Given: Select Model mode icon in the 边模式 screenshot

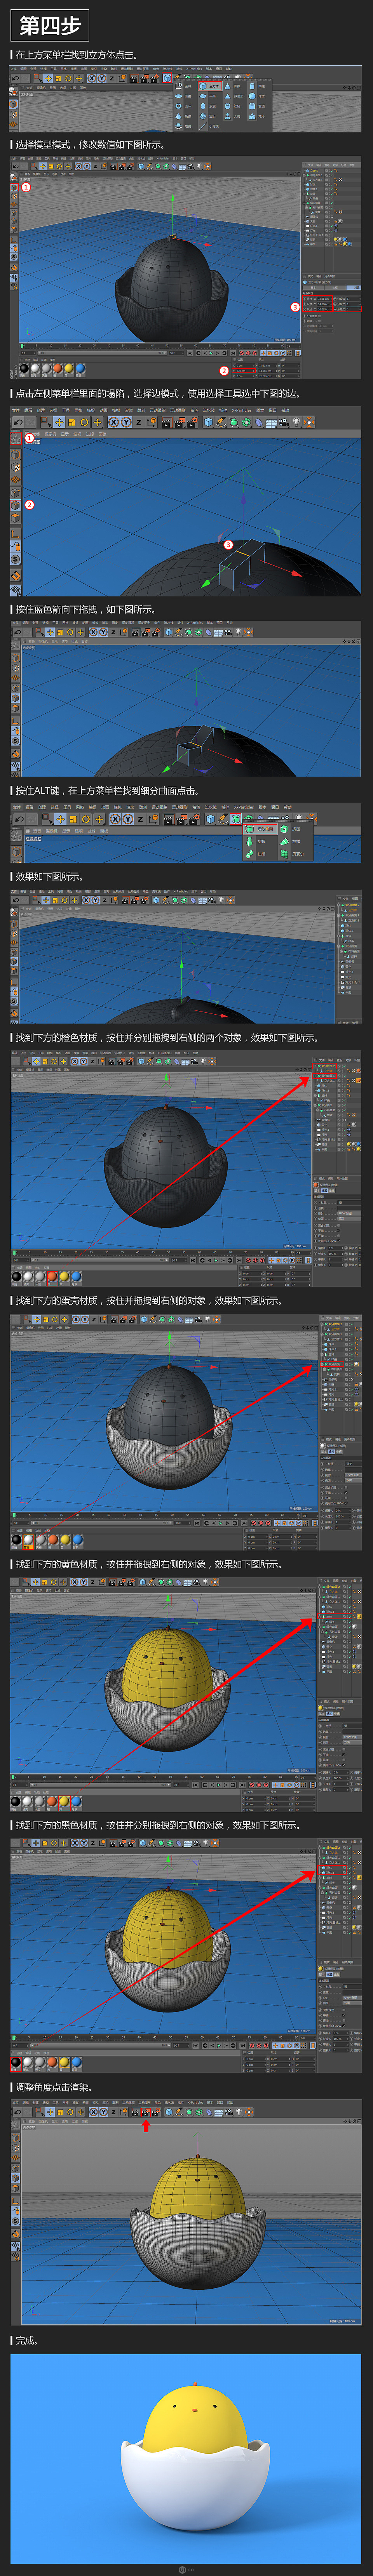Looking at the screenshot, I should pos(16,455).
